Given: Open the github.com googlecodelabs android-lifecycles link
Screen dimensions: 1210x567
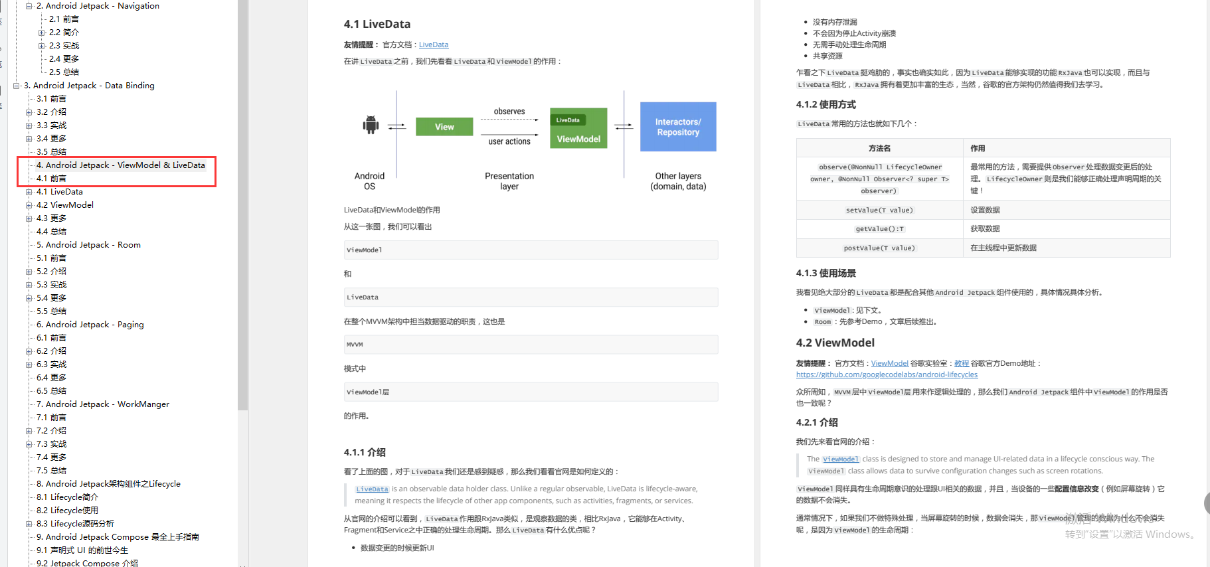Looking at the screenshot, I should point(887,374).
